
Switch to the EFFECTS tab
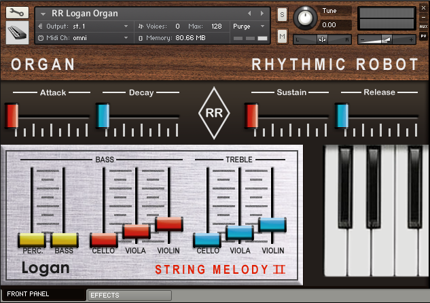click(130, 296)
